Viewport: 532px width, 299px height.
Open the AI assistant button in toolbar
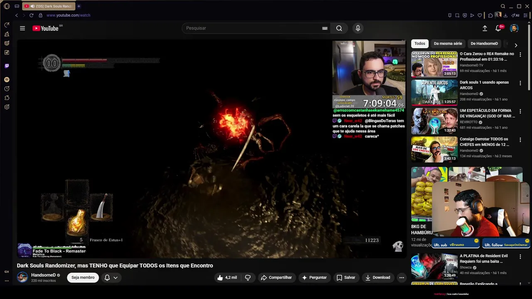point(515,15)
